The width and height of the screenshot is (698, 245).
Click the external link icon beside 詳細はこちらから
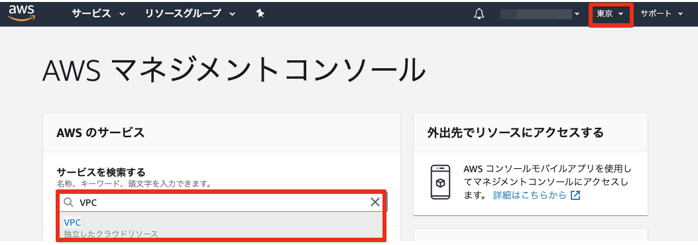click(x=575, y=195)
